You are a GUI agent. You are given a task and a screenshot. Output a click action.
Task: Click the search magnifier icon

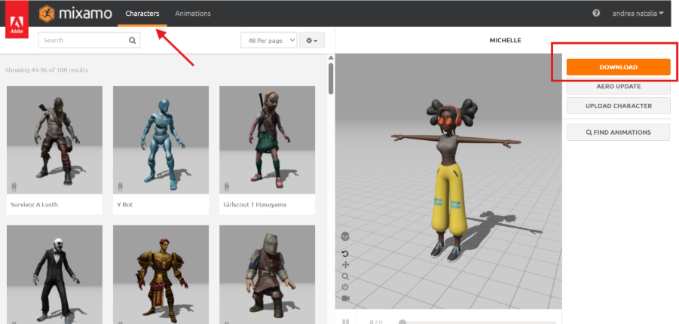point(132,40)
